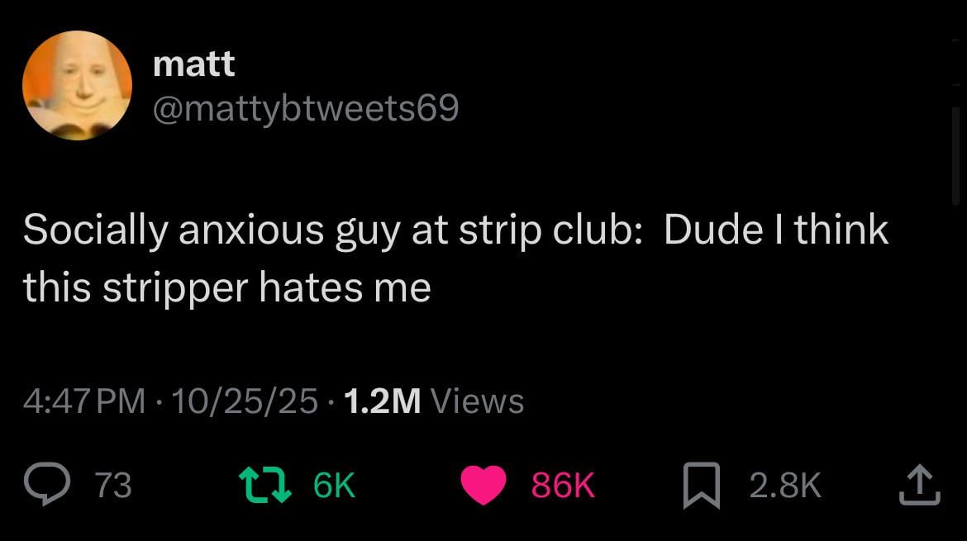This screenshot has width=967, height=541.
Task: Open the share upload arrow icon
Action: (919, 485)
